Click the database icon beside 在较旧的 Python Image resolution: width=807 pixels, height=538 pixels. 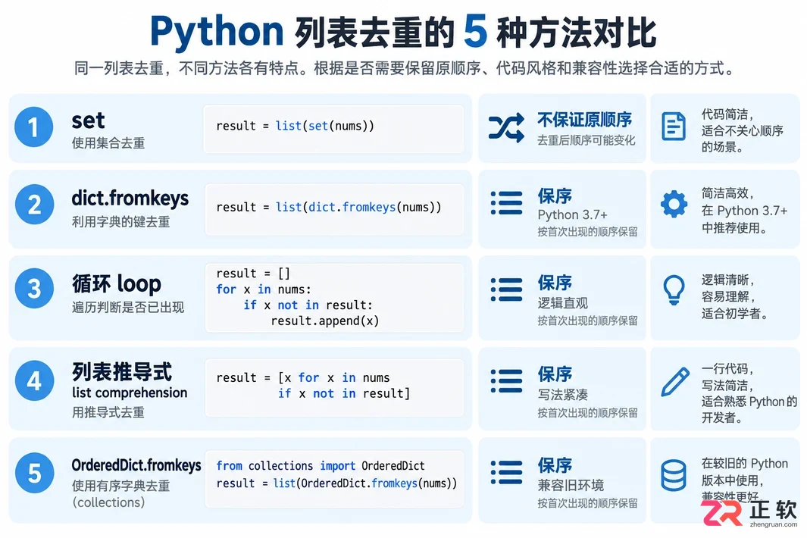pyautogui.click(x=673, y=474)
